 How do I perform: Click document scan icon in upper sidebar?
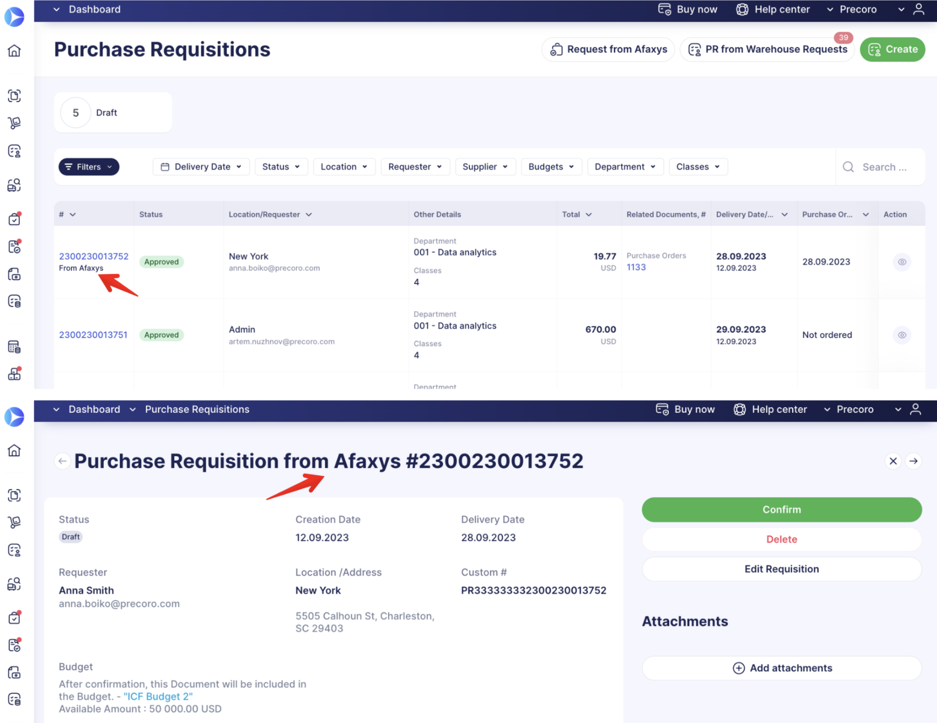(x=14, y=95)
